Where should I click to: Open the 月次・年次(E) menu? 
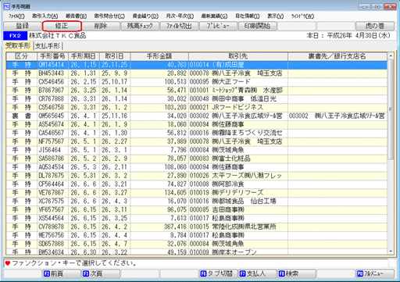click(x=180, y=16)
